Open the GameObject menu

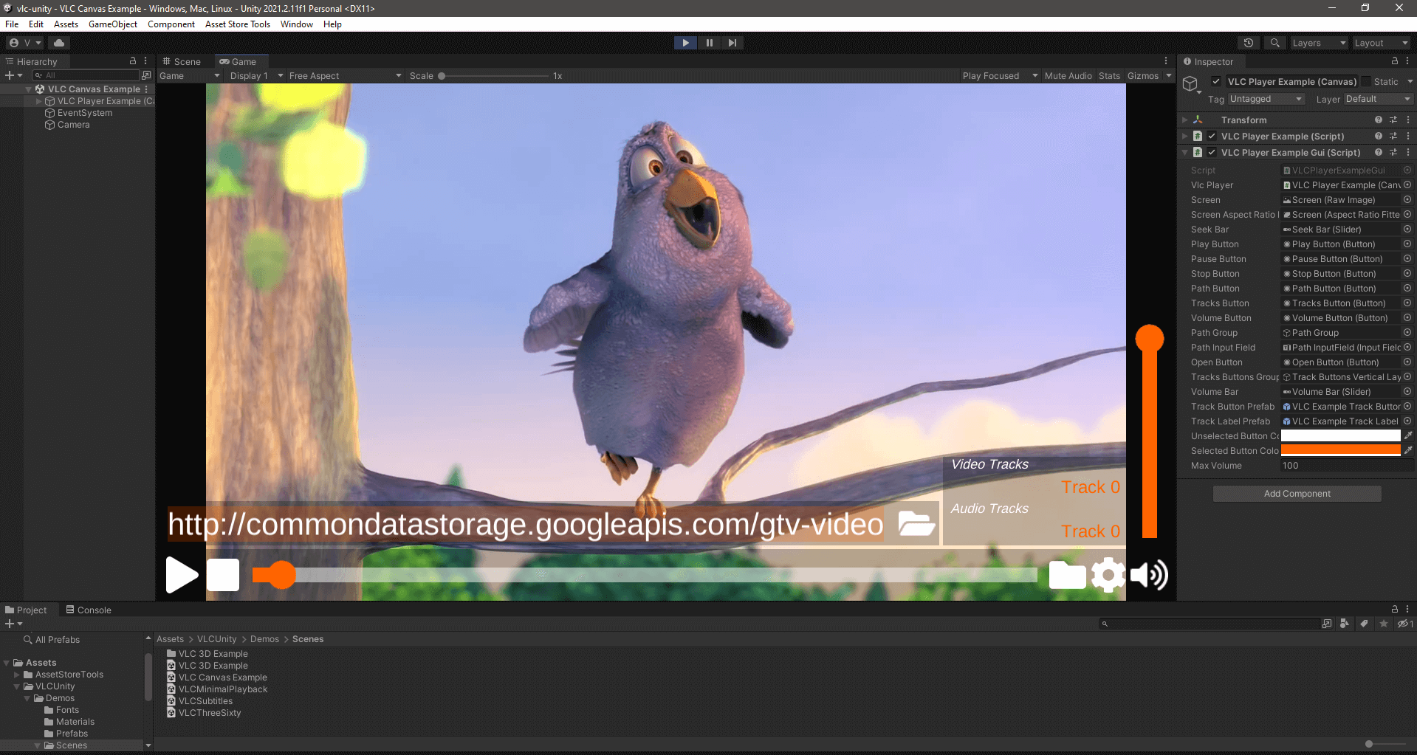click(113, 24)
